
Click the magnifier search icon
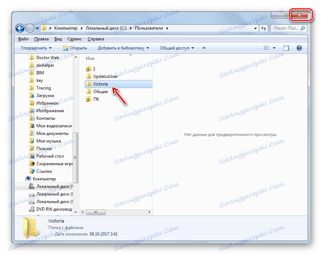coord(303,28)
